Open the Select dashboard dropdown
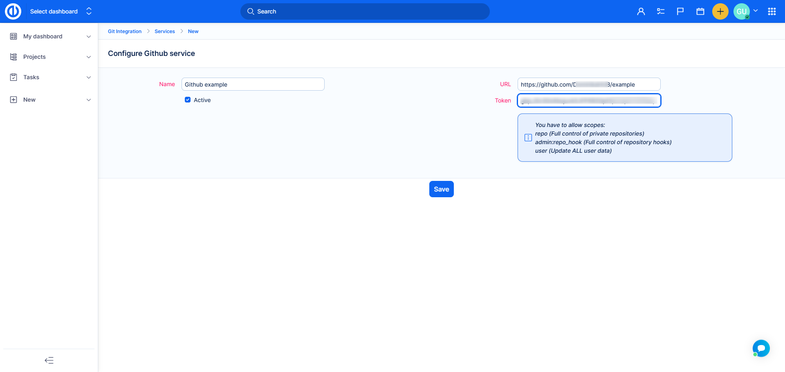 point(61,11)
